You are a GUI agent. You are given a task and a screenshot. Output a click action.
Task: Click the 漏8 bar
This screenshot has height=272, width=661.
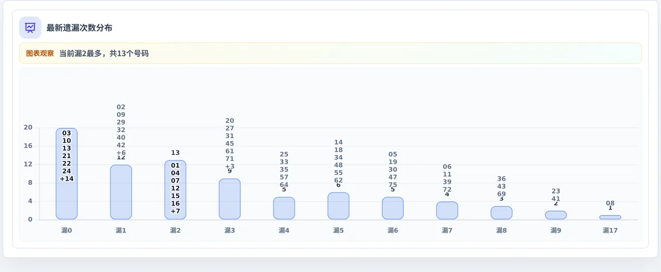tap(501, 213)
